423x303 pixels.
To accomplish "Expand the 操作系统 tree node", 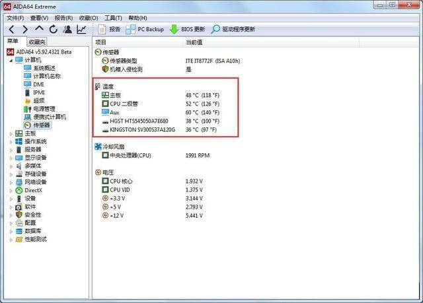I will point(11,142).
